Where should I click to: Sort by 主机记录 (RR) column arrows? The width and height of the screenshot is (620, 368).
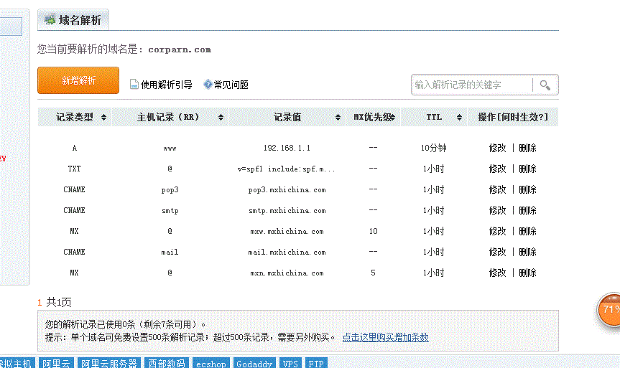[221, 117]
